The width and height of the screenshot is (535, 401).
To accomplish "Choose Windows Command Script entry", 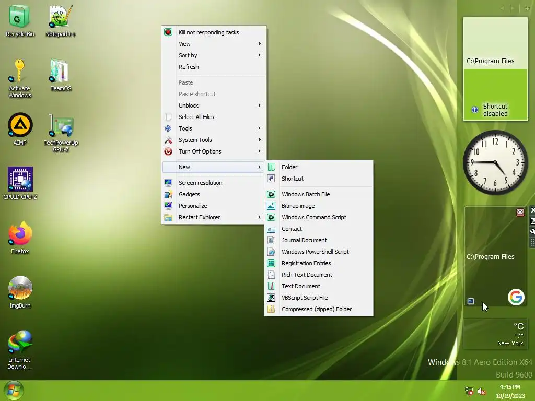I will [x=319, y=217].
